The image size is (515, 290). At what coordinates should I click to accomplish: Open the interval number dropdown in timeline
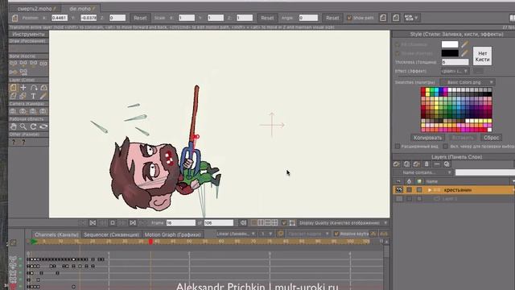(x=266, y=234)
